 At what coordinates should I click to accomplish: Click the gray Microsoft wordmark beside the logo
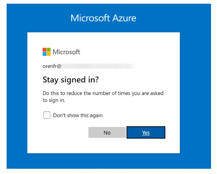[66, 52]
